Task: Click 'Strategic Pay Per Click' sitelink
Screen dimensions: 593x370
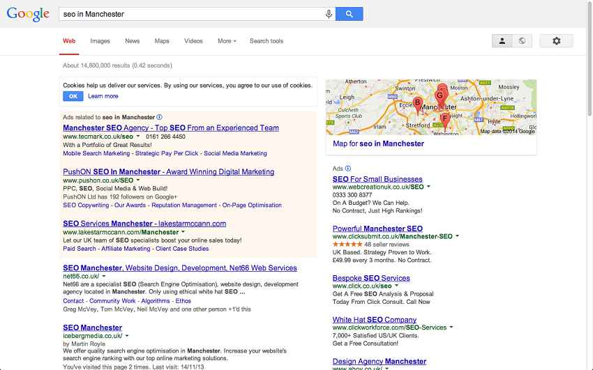Action: (167, 153)
